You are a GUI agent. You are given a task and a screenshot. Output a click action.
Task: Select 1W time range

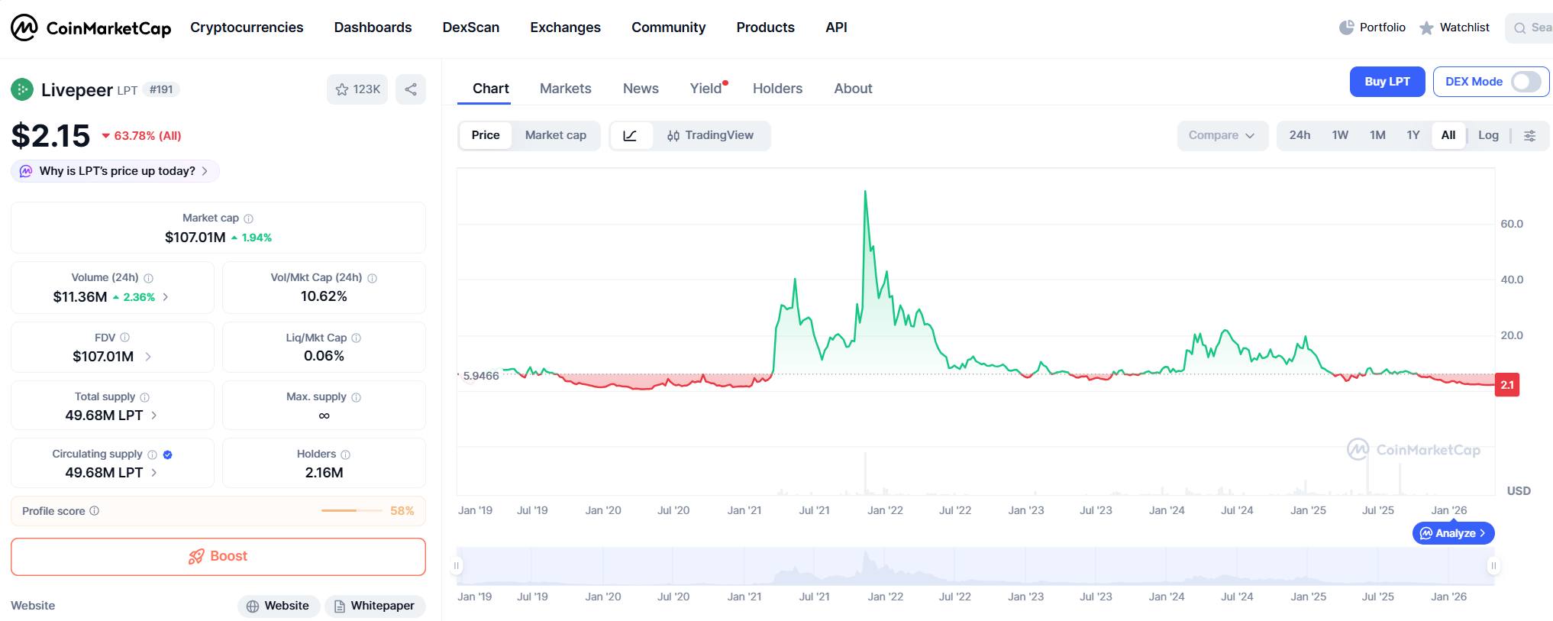point(1341,135)
